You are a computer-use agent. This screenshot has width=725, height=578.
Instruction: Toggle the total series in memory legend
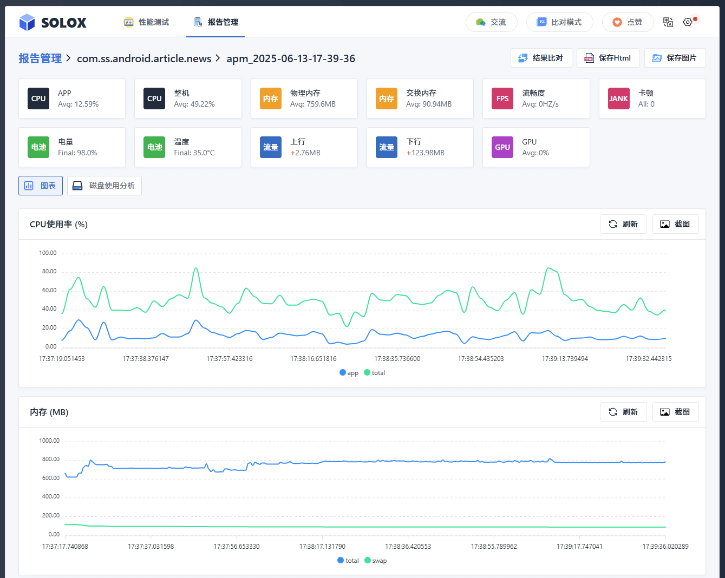348,561
